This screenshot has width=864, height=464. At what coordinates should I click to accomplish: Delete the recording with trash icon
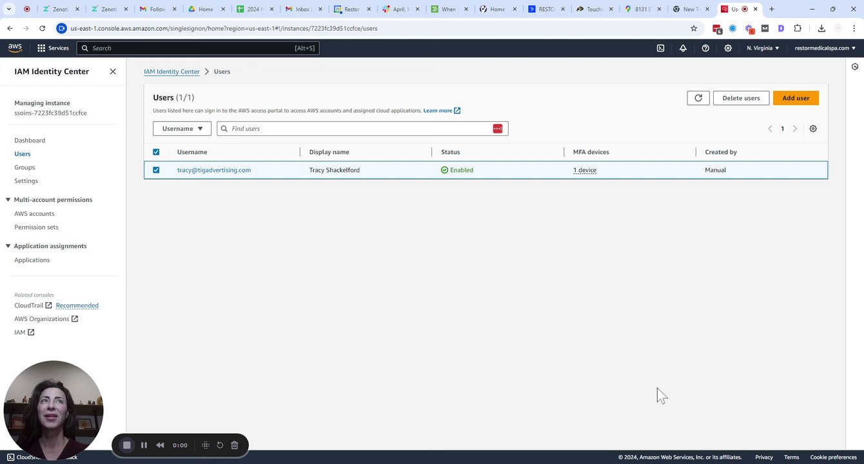(235, 445)
